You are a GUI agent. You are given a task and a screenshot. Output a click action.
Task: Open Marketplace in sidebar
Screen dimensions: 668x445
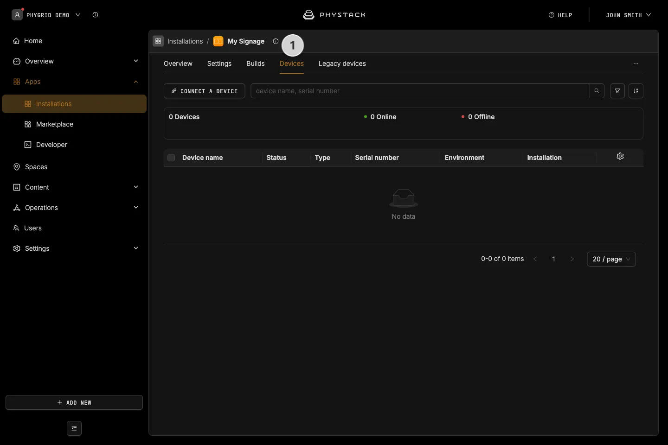(x=74, y=124)
